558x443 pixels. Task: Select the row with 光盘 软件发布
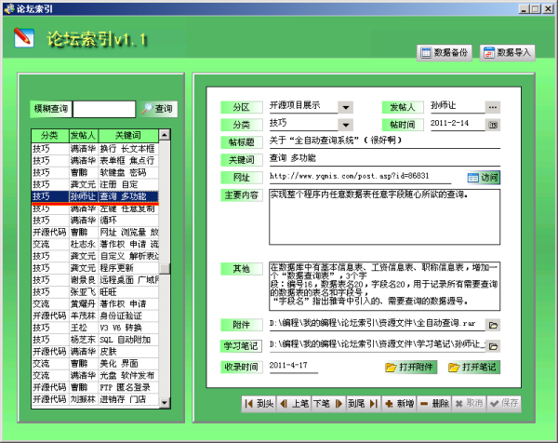coord(95,376)
